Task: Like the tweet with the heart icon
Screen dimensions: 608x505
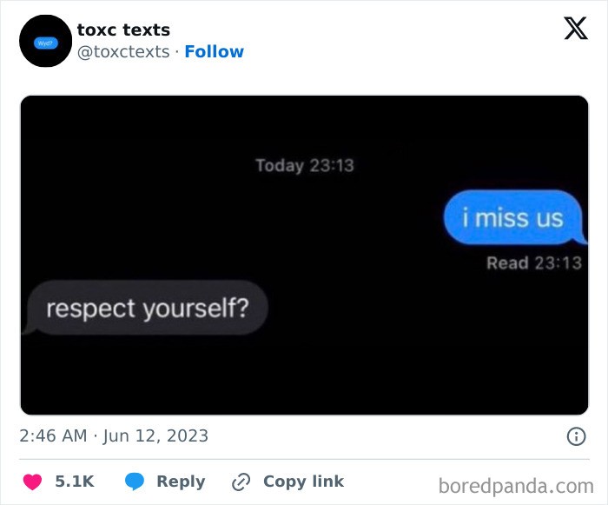Action: tap(31, 482)
